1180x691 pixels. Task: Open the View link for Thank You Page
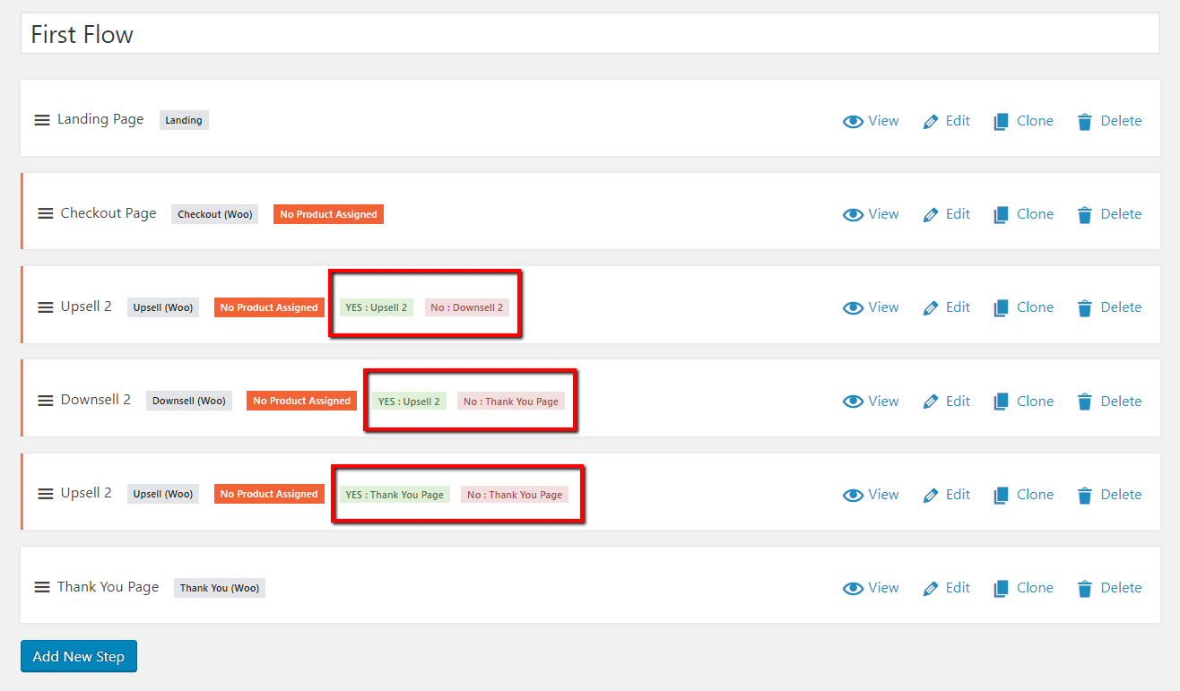[882, 588]
